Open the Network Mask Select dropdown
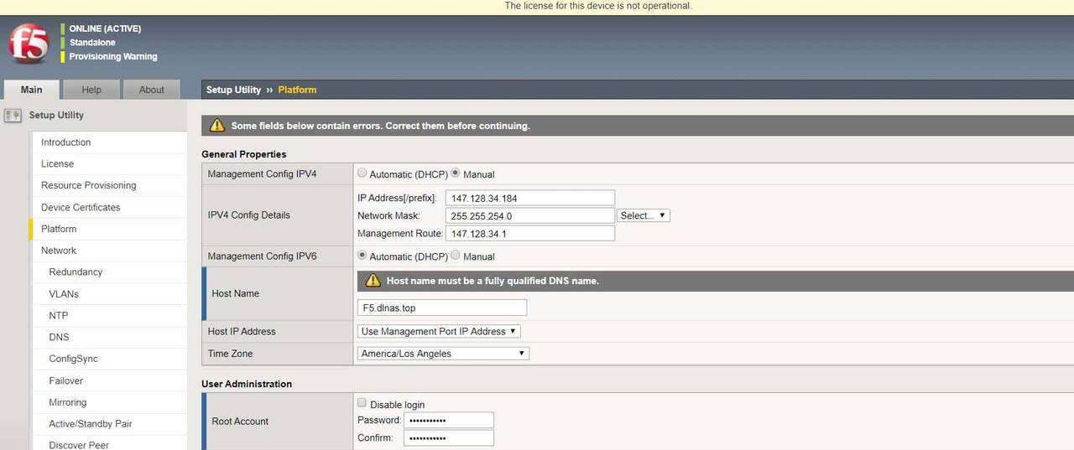1074x450 pixels. coord(644,215)
